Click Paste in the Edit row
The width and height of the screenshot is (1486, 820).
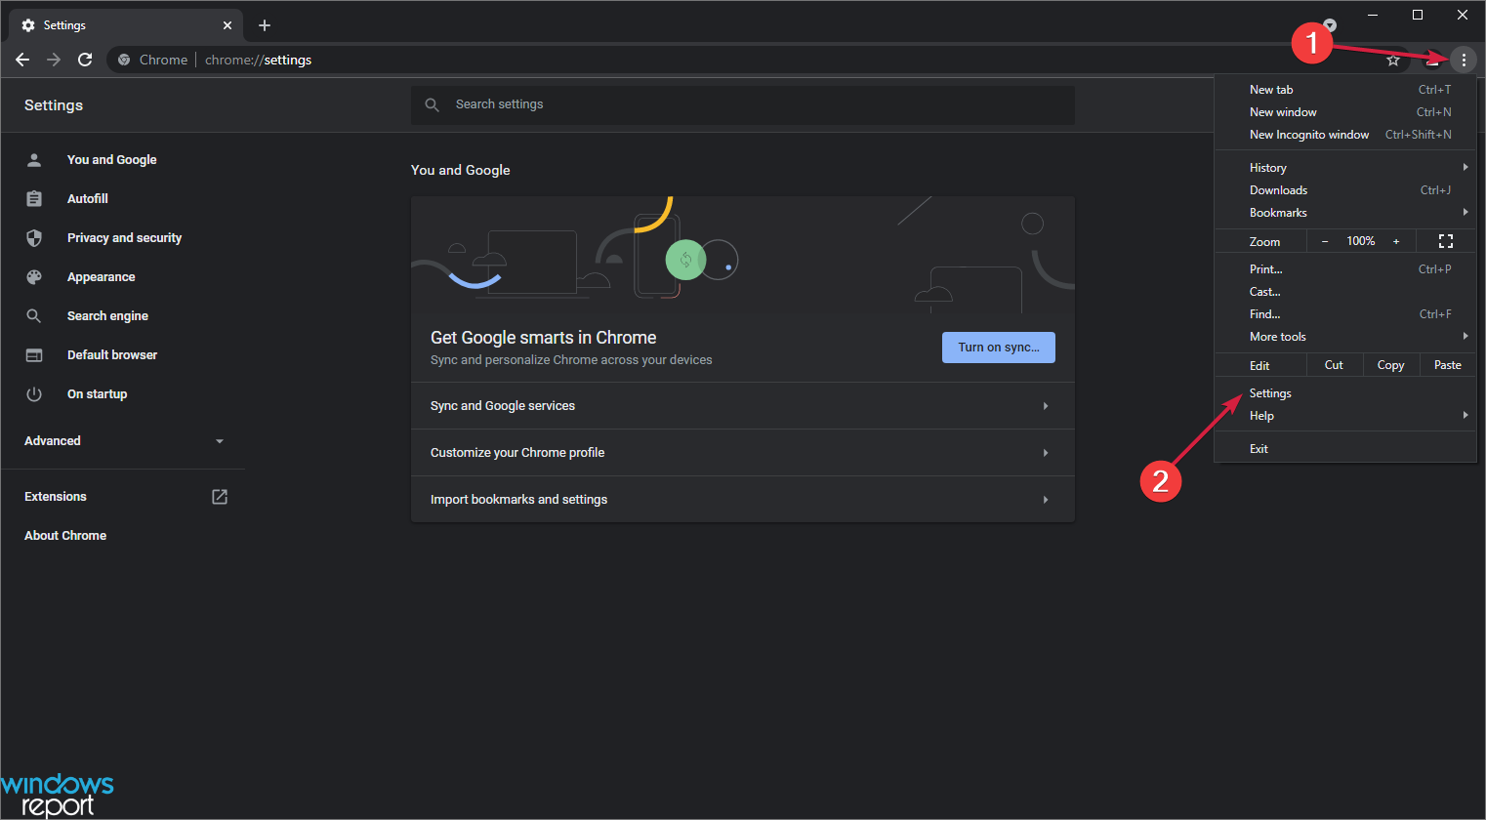point(1448,365)
